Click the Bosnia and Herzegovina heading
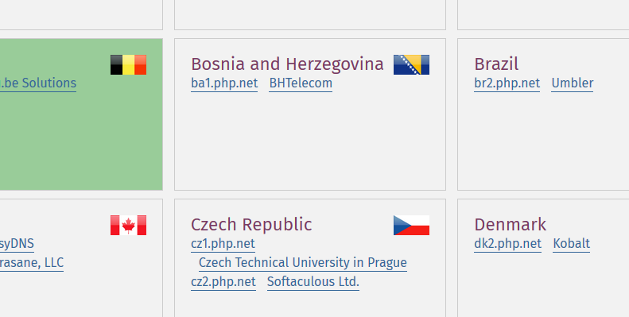The height and width of the screenshot is (317, 629). point(287,64)
